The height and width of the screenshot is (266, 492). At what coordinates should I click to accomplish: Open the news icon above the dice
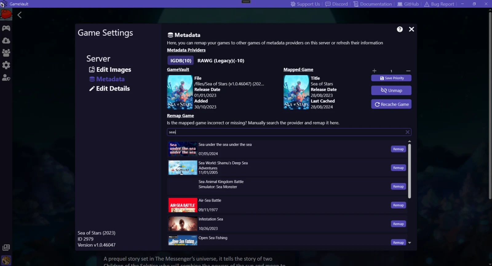tap(6, 248)
